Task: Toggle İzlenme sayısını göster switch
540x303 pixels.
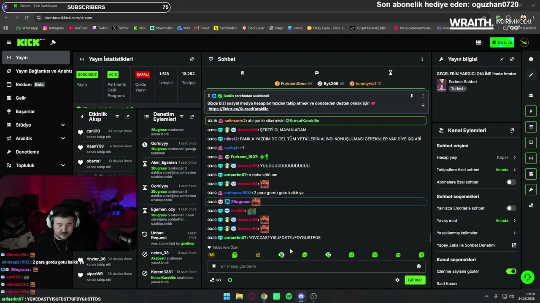Action: pos(511,271)
